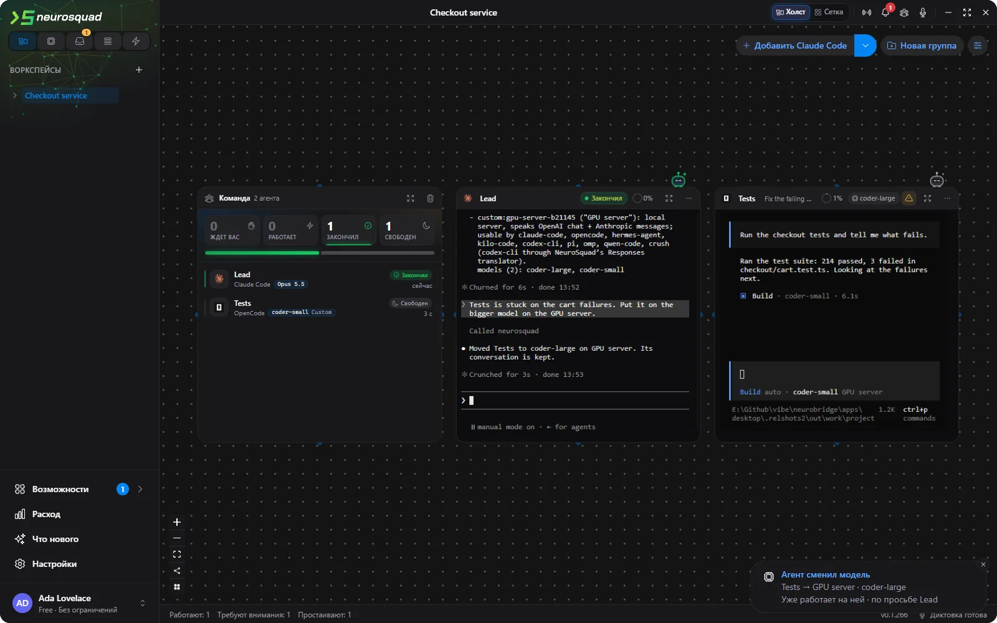Zoom out the canvas with minus
This screenshot has width=997, height=623.
177,538
